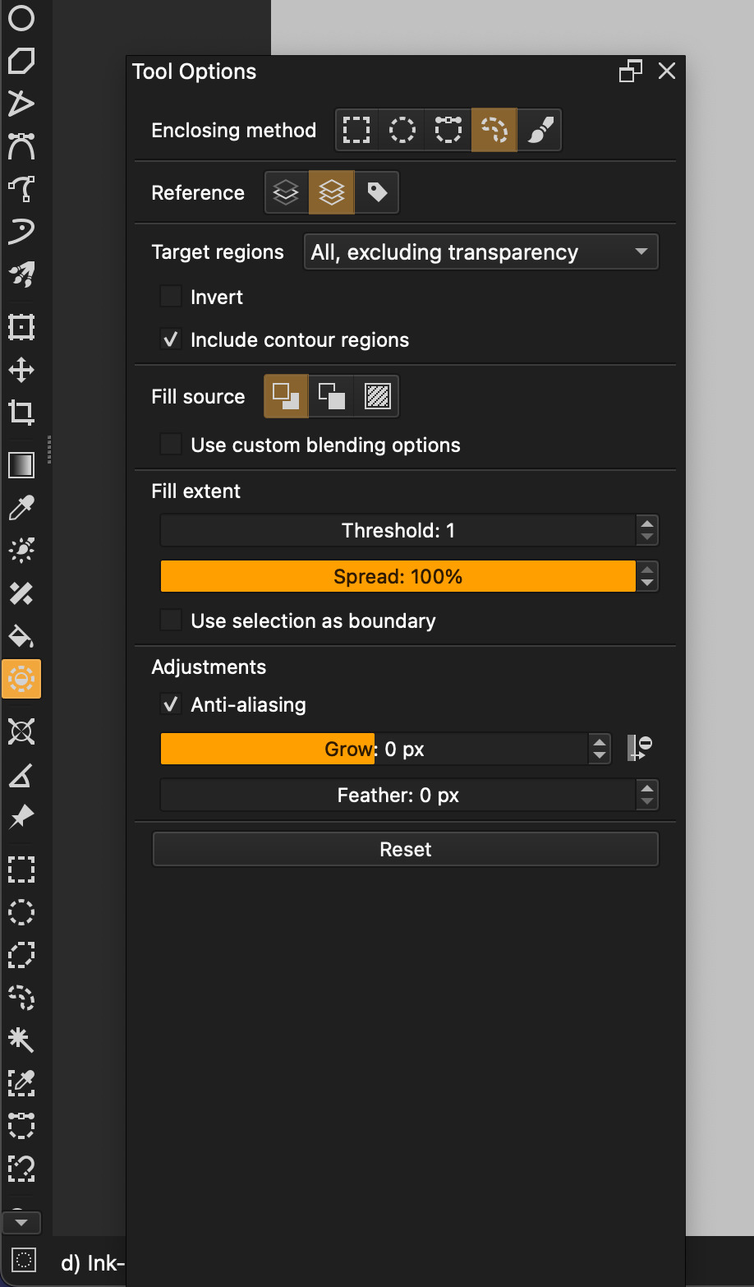Use pattern as fill source
Screen dimensions: 754x1287
coord(378,396)
